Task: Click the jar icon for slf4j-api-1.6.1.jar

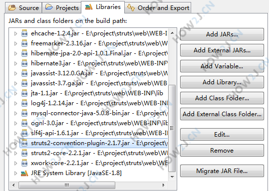Action: pos(24,133)
